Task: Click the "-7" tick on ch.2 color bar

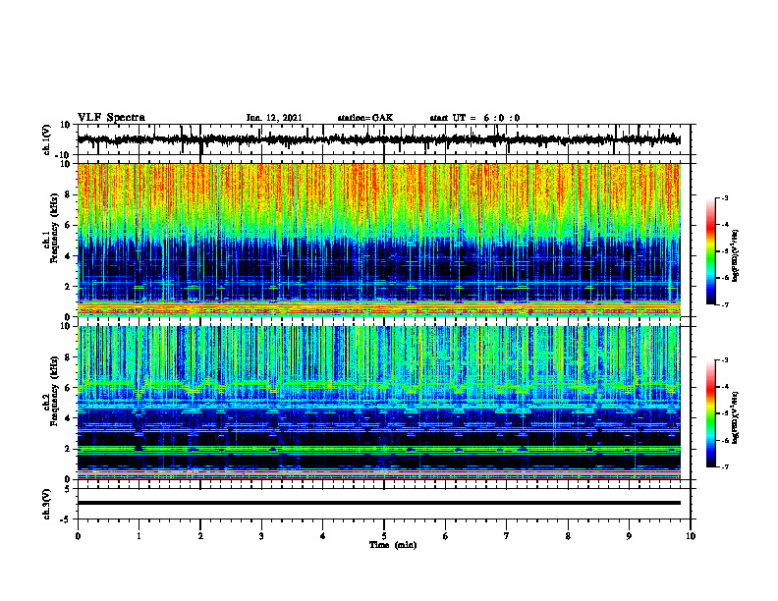Action: click(x=724, y=467)
